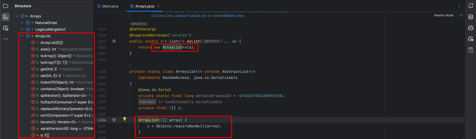Click the light bulb quick-fix icon

pos(125,119)
